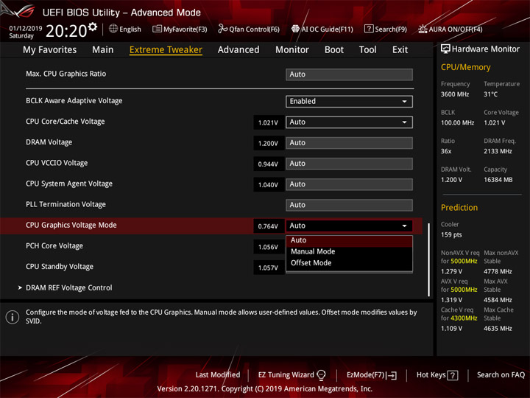The width and height of the screenshot is (530, 398).
Task: Click the 16384 MB capacity value
Action: pos(498,180)
